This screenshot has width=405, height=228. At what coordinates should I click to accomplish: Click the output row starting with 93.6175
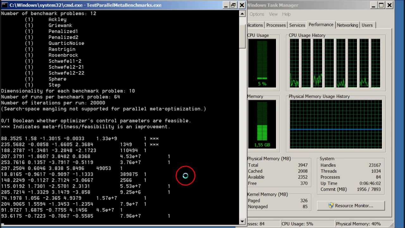tap(85, 216)
